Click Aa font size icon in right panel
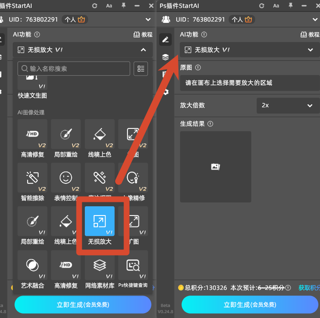Image resolution: width=320 pixels, height=318 pixels. [x=276, y=6]
